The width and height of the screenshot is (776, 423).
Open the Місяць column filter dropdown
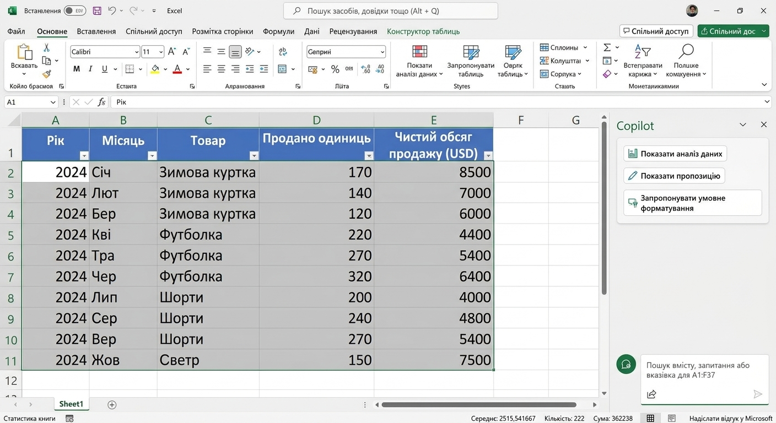click(152, 156)
